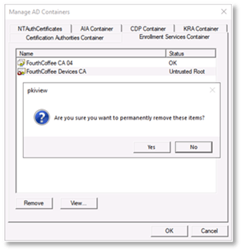Close the Manage AD Containers window

tap(224, 11)
